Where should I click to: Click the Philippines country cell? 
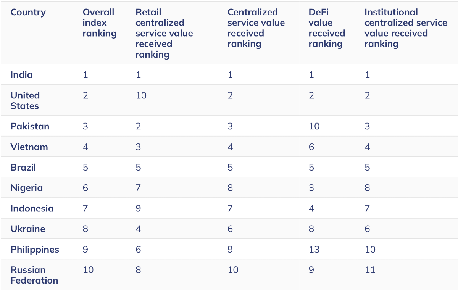(35, 250)
